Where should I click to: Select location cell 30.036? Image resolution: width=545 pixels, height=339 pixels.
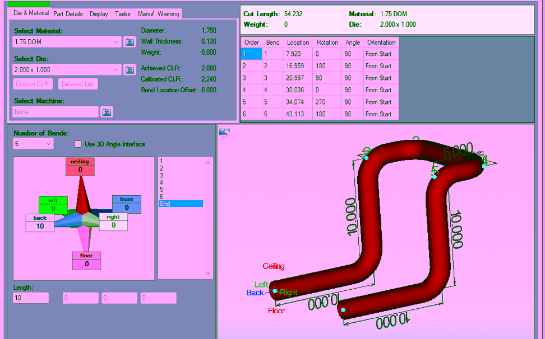pyautogui.click(x=298, y=90)
